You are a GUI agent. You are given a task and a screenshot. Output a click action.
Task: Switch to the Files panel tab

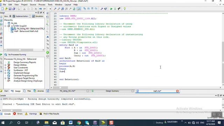tap(27, 91)
